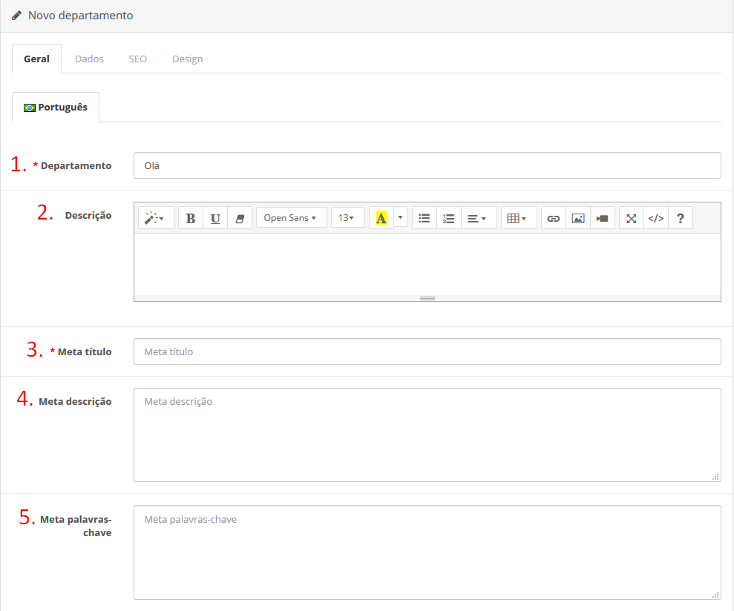Click the insert link chain icon
This screenshot has width=734, height=611.
tap(554, 218)
